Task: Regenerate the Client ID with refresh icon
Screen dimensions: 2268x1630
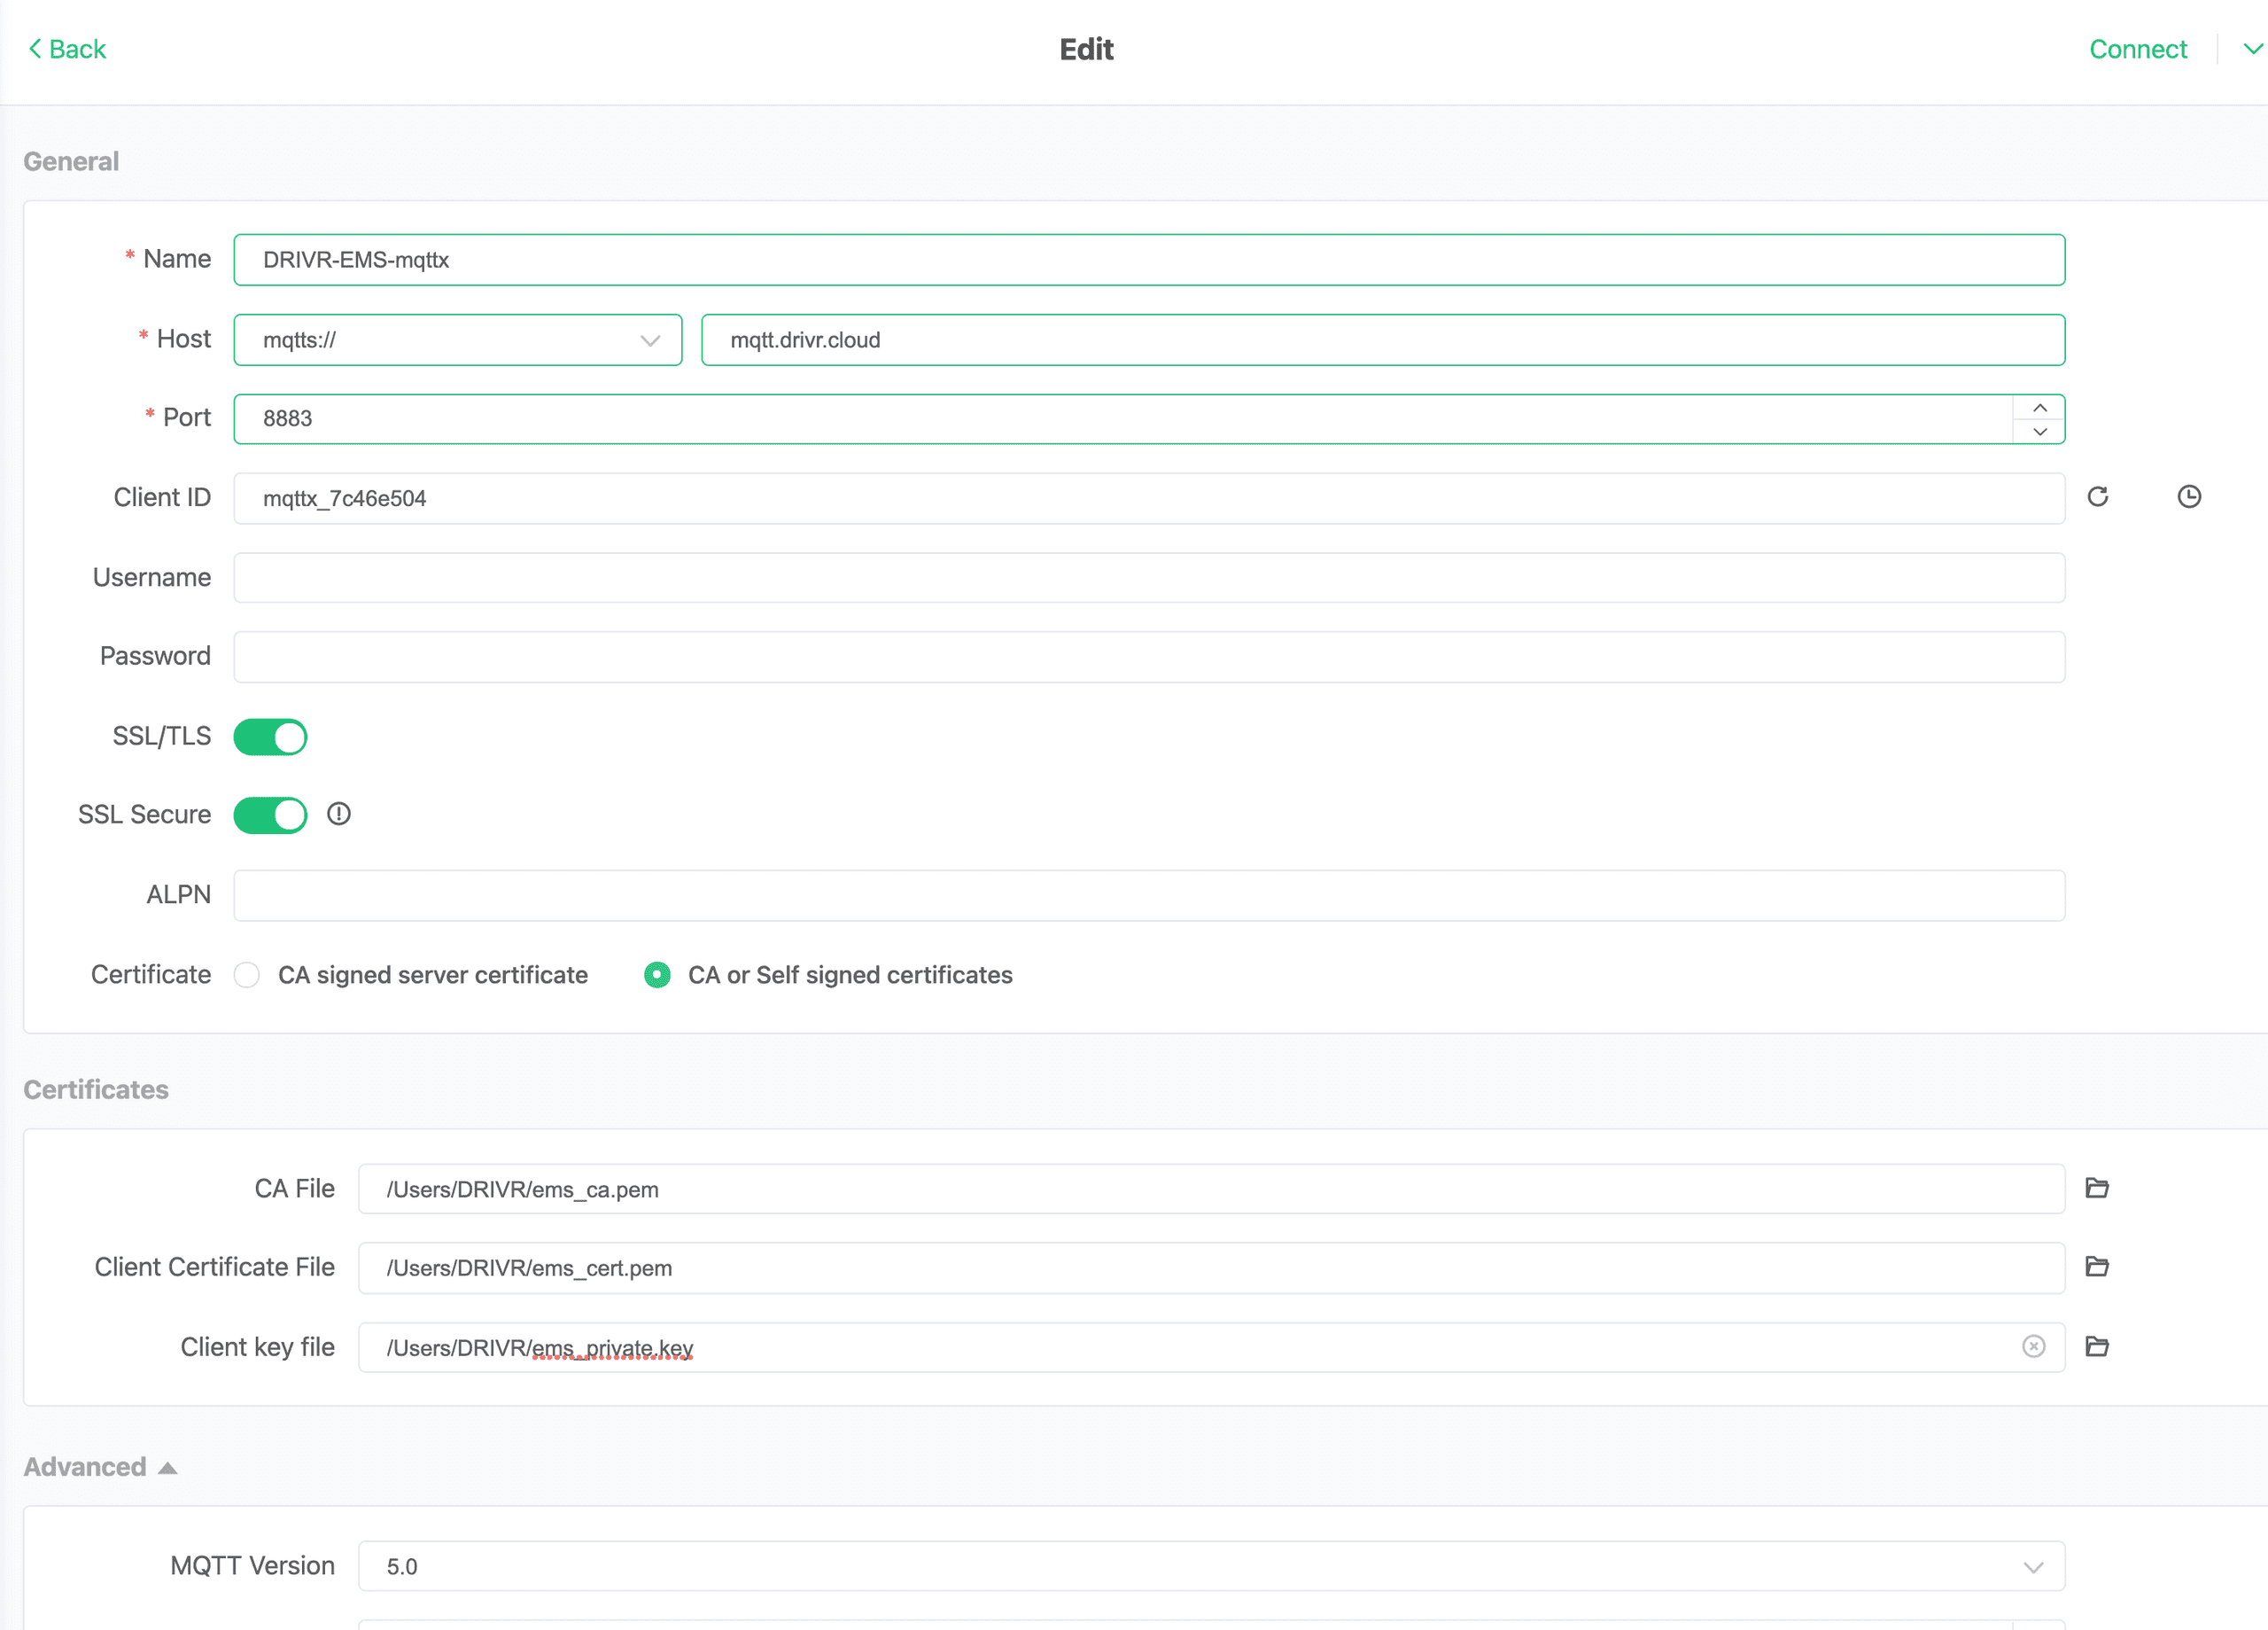Action: (x=2099, y=496)
